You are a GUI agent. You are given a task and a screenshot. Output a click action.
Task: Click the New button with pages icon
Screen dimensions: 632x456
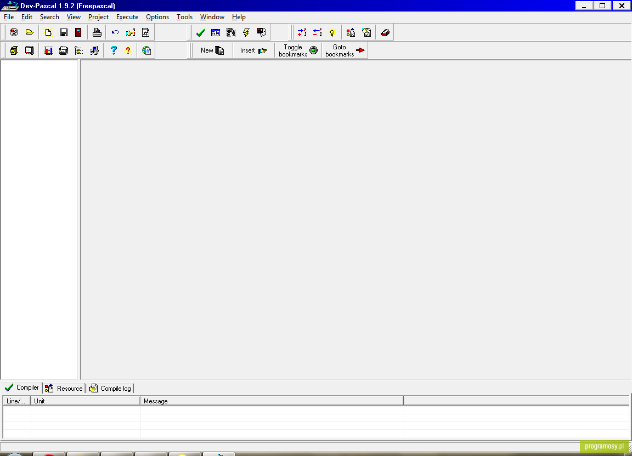coord(212,50)
